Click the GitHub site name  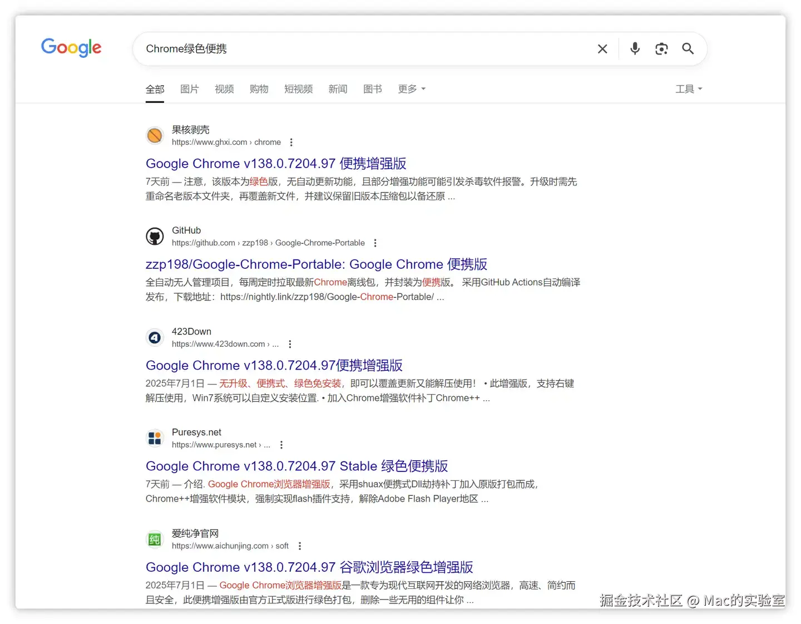186,230
